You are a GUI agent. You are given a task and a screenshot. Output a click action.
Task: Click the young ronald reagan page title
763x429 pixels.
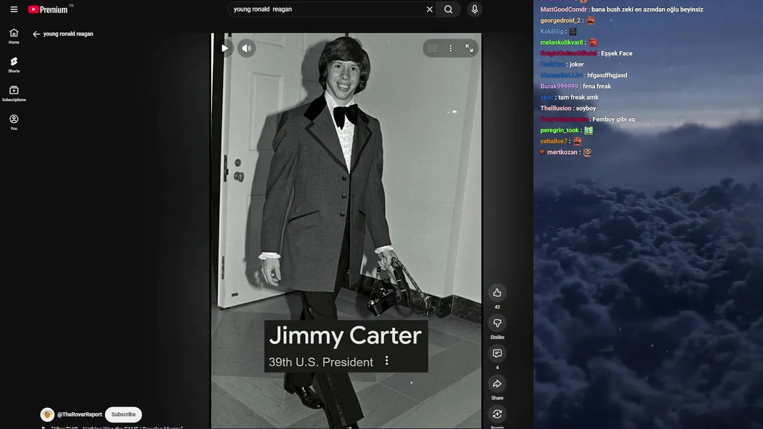(x=68, y=34)
